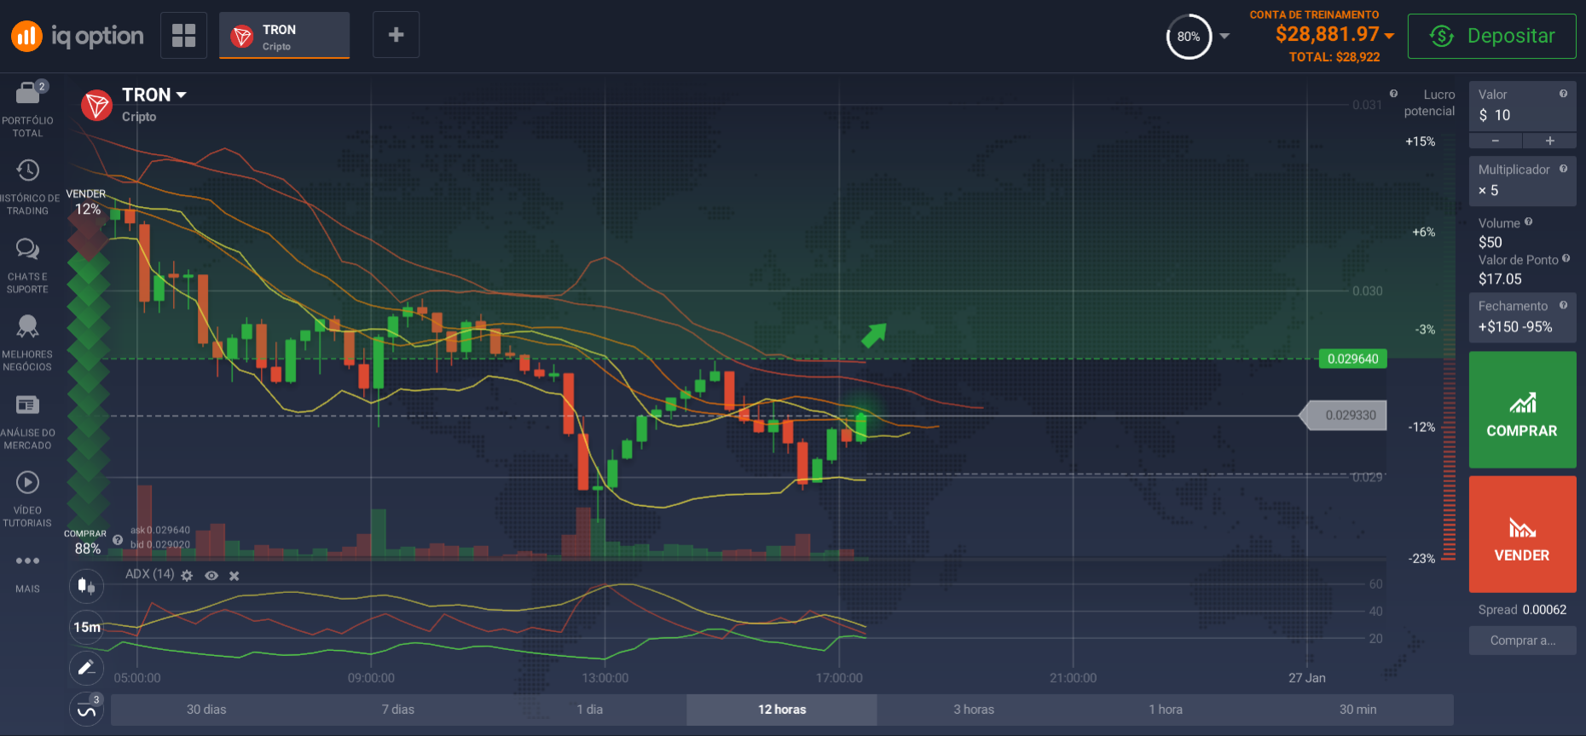Open the Fechamento +$150 -95% settings
This screenshot has width=1586, height=736.
[1522, 317]
